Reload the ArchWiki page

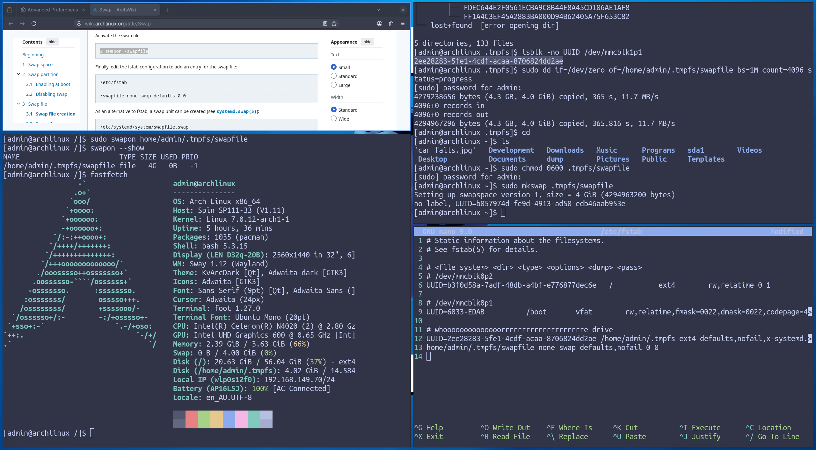click(x=34, y=24)
